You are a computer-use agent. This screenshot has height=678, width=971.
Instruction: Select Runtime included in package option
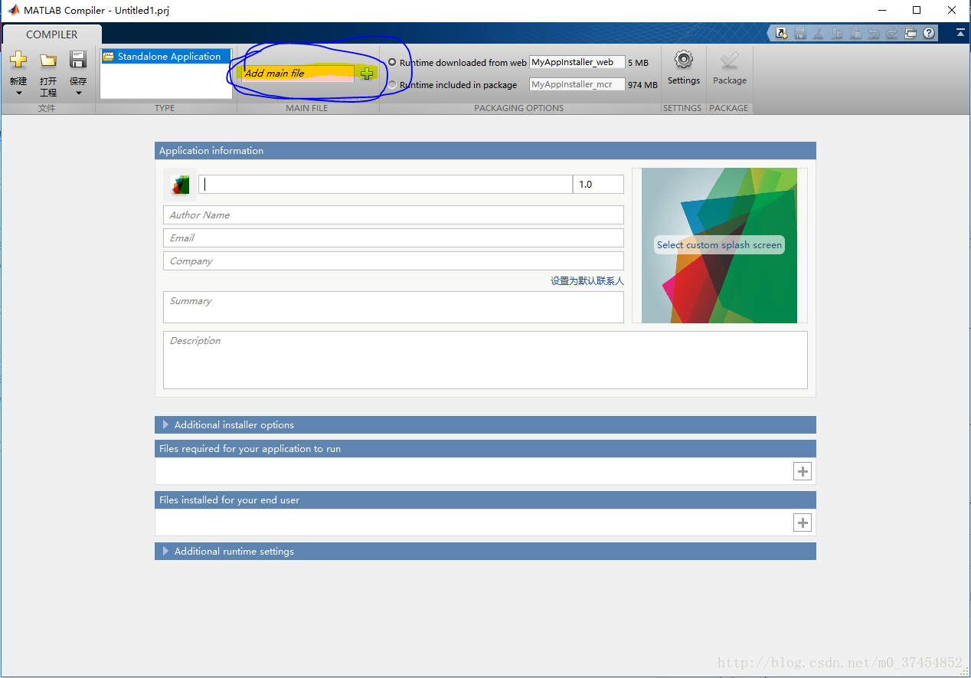(393, 84)
